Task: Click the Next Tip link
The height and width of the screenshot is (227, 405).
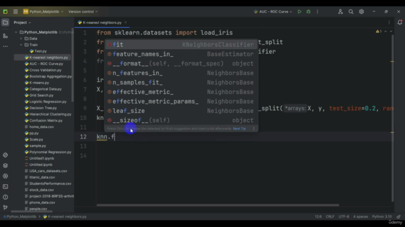Action: click(239, 129)
